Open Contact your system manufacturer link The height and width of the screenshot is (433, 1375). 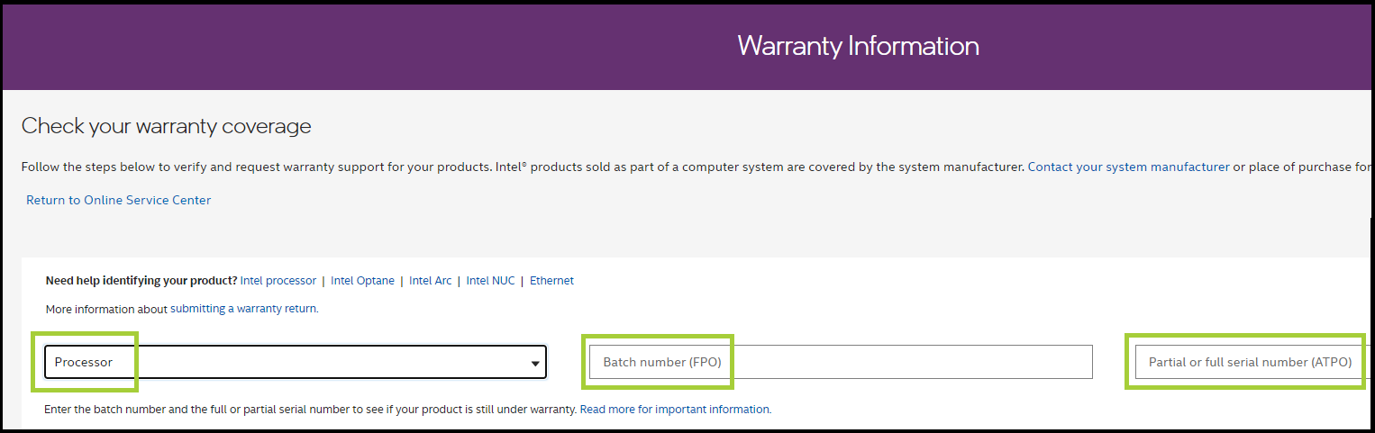pyautogui.click(x=1128, y=167)
